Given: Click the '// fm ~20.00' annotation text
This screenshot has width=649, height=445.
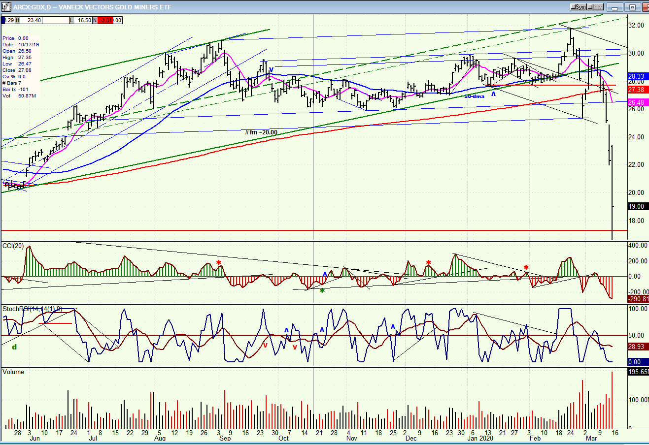Looking at the screenshot, I should point(261,132).
